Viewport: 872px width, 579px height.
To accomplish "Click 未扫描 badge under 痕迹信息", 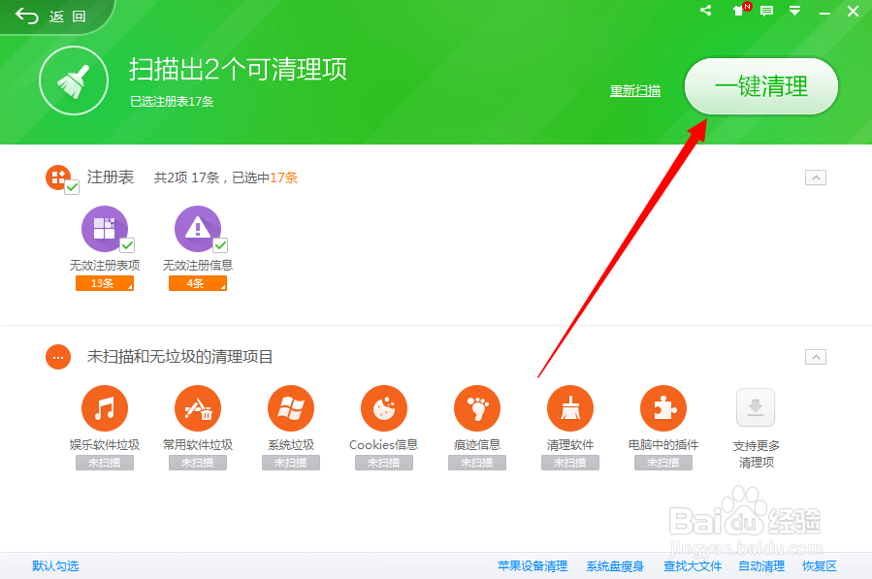I will (477, 463).
